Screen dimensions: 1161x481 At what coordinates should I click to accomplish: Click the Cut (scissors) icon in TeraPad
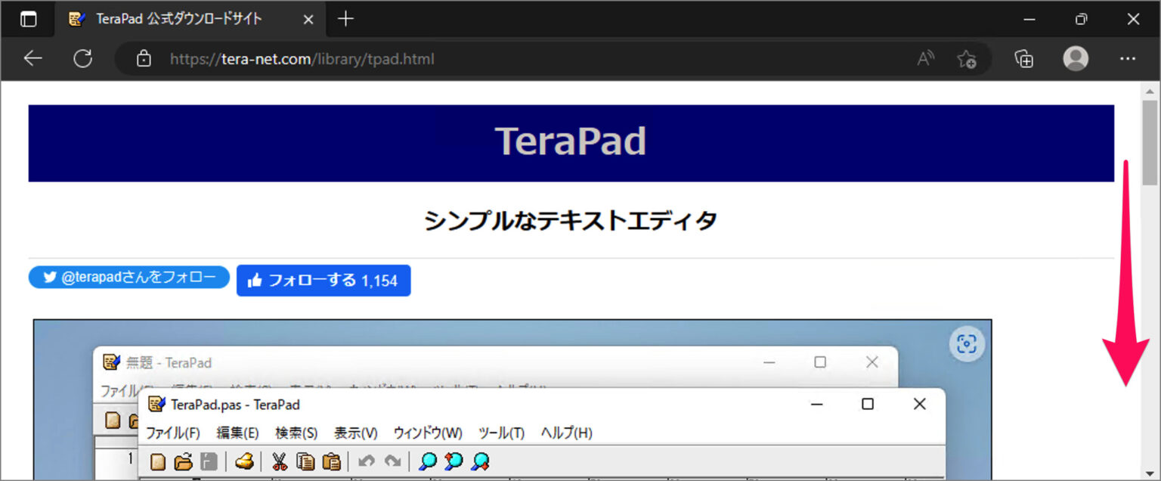(x=279, y=461)
